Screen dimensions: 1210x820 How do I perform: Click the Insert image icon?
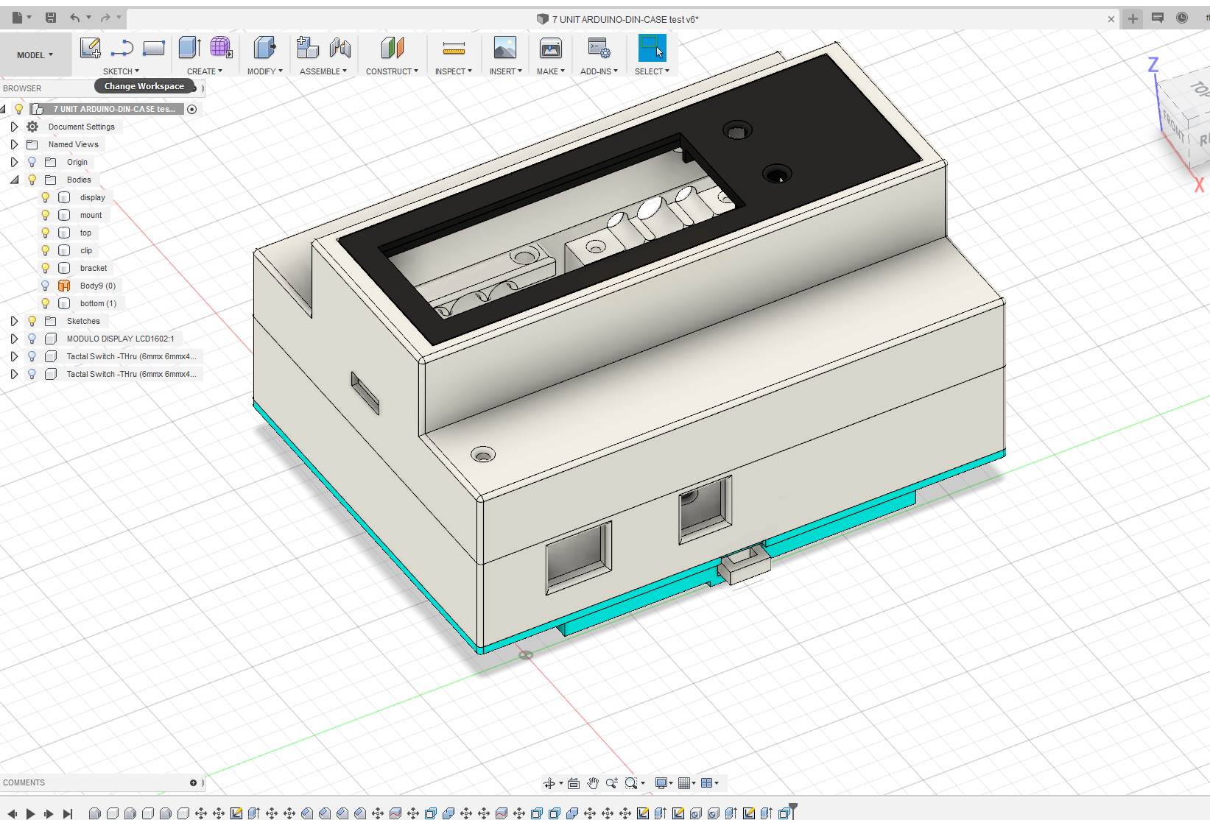coord(505,48)
